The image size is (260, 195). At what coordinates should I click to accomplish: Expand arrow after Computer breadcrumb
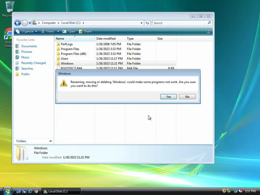[x=59, y=23]
